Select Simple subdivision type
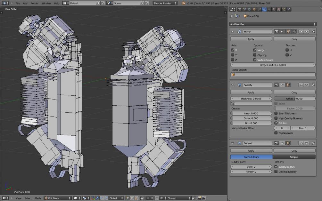The height and width of the screenshot is (201, 322). (x=294, y=157)
